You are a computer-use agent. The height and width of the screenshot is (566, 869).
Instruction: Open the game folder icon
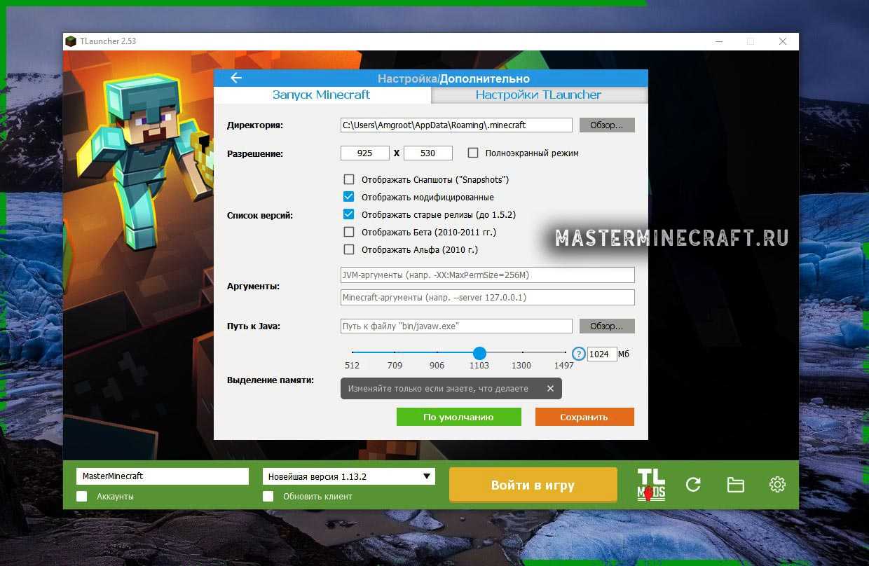(x=735, y=485)
